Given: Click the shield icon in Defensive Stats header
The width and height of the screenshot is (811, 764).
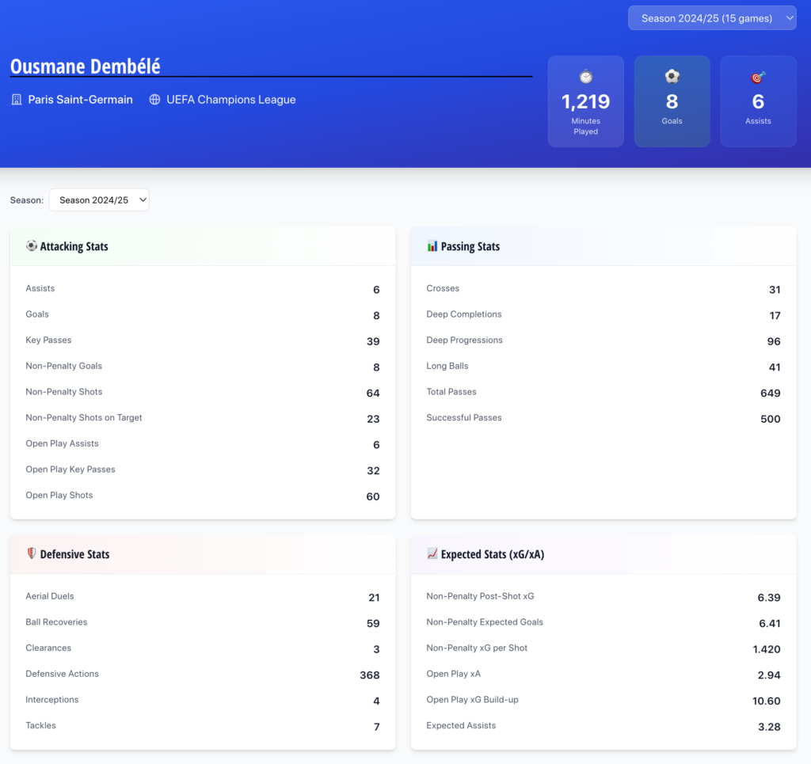Looking at the screenshot, I should click(x=32, y=554).
